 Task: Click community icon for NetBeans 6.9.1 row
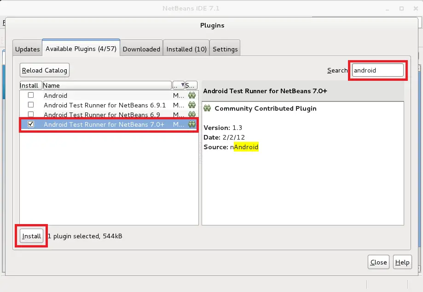192,105
